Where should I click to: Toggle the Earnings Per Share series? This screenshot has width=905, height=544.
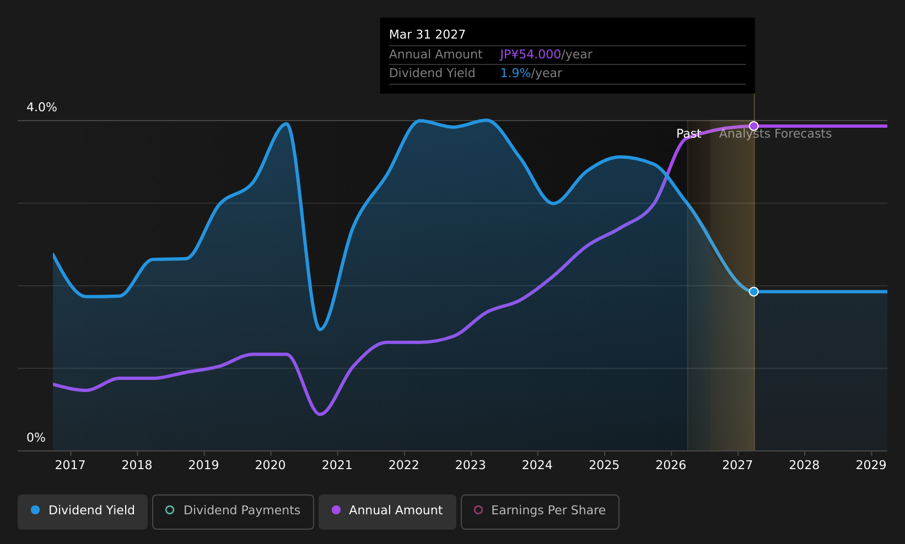pyautogui.click(x=540, y=512)
